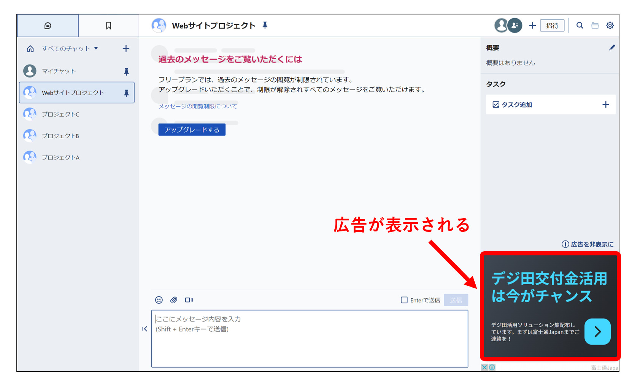Start a video call from the message toolbar
Viewport: 632px width, 388px height.
189,300
